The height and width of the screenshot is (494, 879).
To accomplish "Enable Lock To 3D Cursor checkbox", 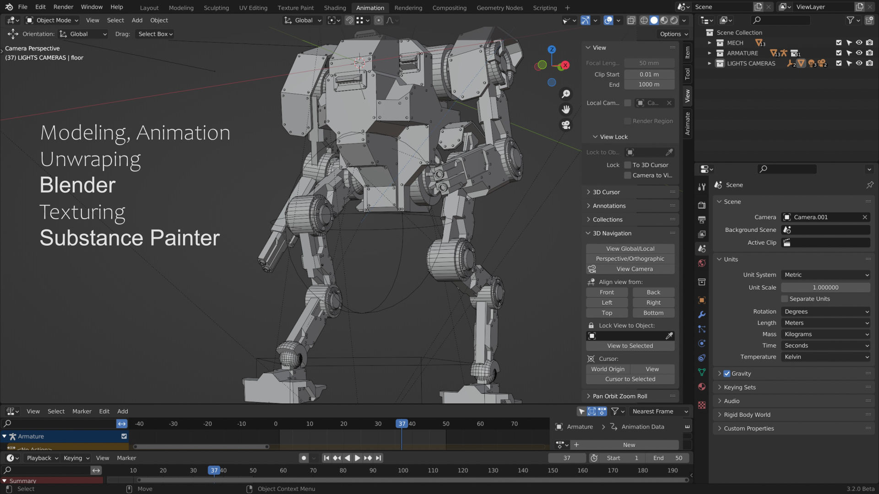I will (x=628, y=165).
